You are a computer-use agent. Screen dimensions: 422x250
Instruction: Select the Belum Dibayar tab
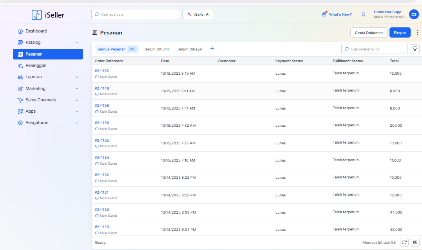(190, 49)
